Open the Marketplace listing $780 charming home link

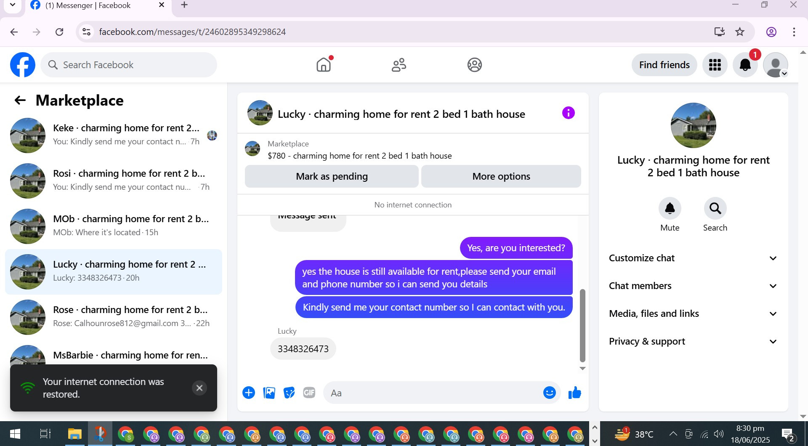coord(359,156)
